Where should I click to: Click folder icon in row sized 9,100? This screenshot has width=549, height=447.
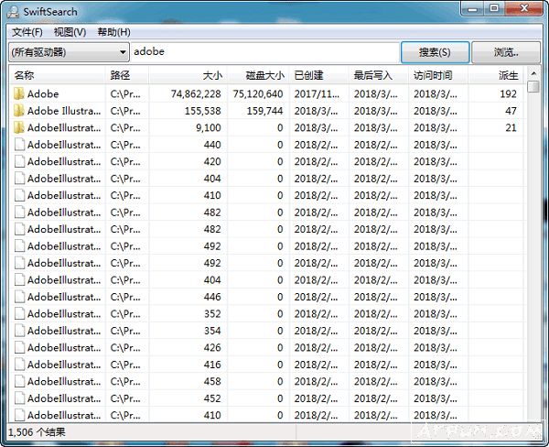19,127
